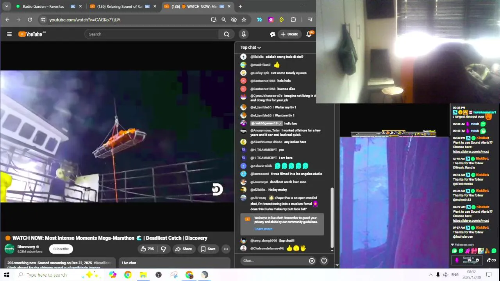Screen dimensions: 500x281
Task: Click the YouTube search magnifier button
Action: tap(227, 34)
